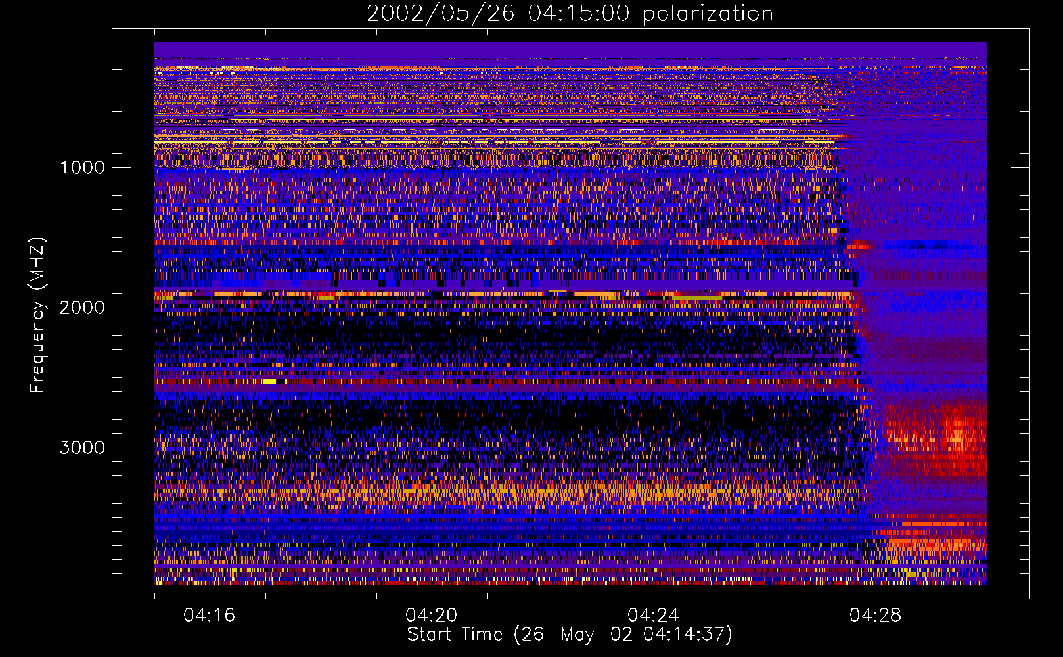Viewport: 1063px width, 657px height.
Task: Click the 04:16 time tick label
Action: tap(210, 616)
